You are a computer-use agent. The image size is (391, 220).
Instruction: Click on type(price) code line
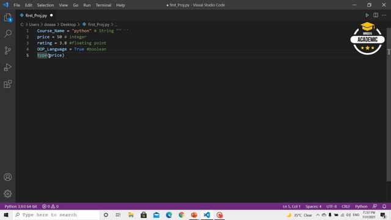click(x=51, y=55)
